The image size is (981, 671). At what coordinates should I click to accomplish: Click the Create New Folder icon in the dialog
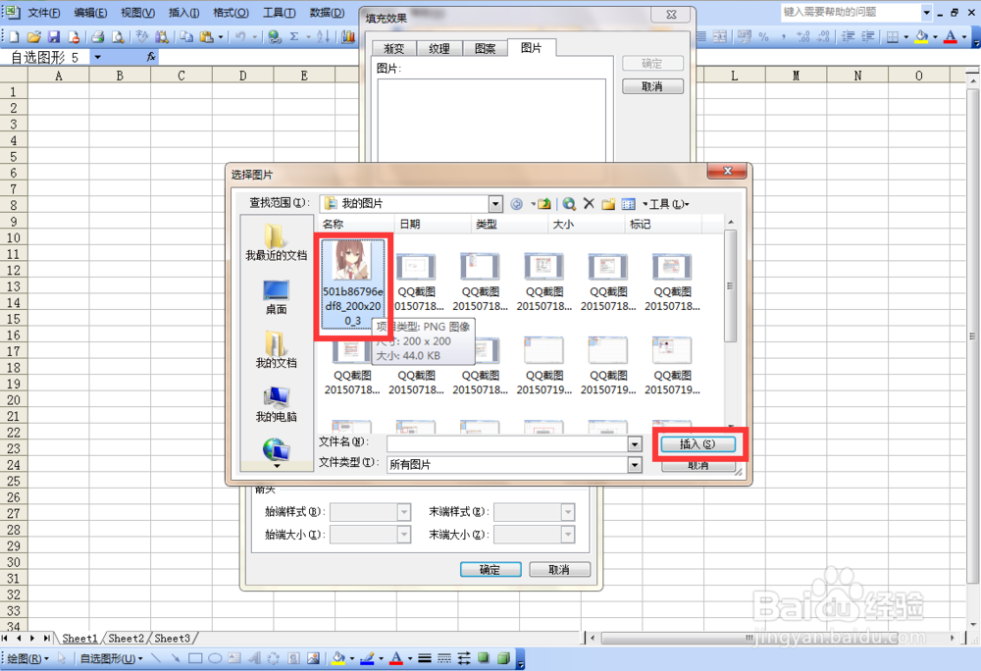609,203
